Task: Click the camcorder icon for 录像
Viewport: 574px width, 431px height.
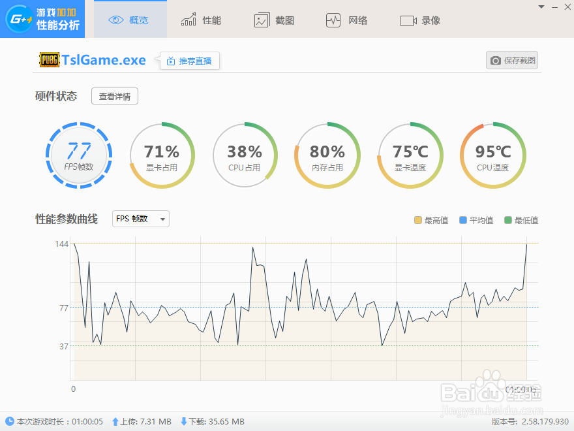Action: pyautogui.click(x=408, y=21)
